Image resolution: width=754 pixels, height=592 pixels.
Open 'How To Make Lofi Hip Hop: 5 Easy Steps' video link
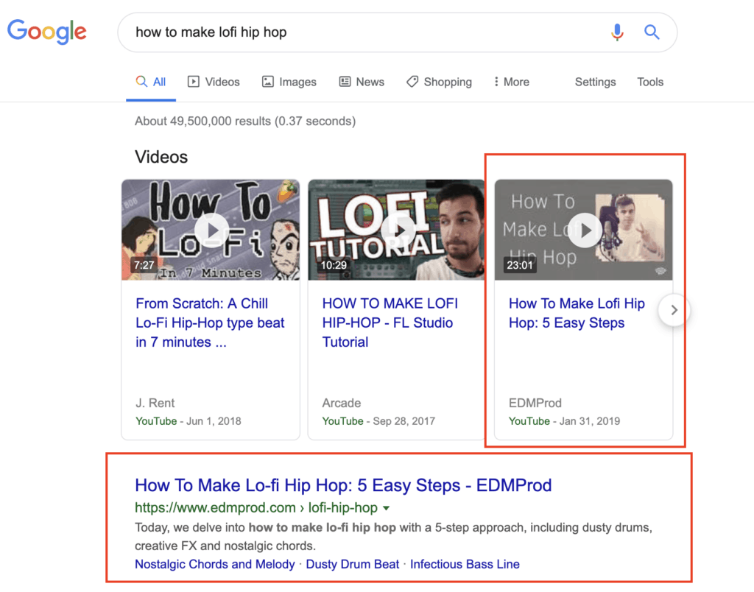tap(577, 313)
